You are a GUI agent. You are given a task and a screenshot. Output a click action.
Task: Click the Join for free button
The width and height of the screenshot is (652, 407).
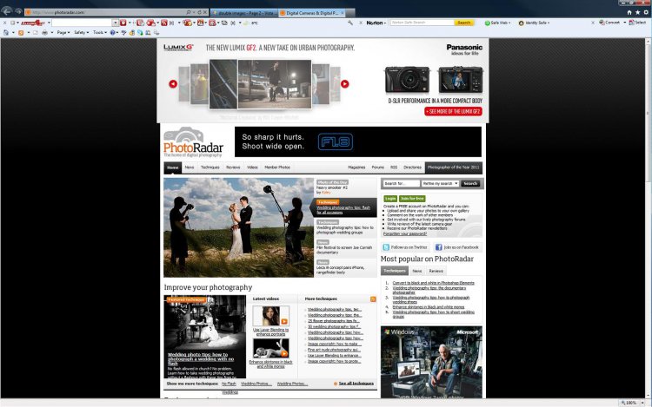412,199
